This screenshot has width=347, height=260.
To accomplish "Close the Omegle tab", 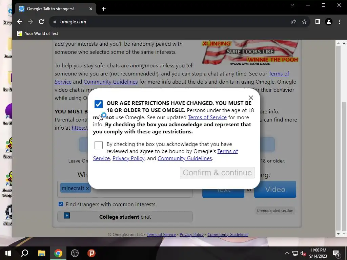I will pyautogui.click(x=91, y=9).
